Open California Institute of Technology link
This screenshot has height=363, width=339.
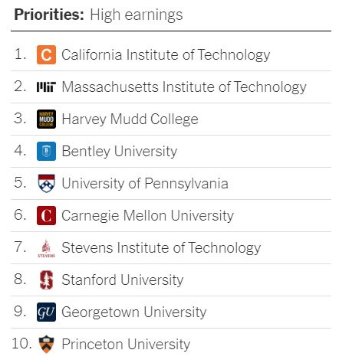(166, 55)
